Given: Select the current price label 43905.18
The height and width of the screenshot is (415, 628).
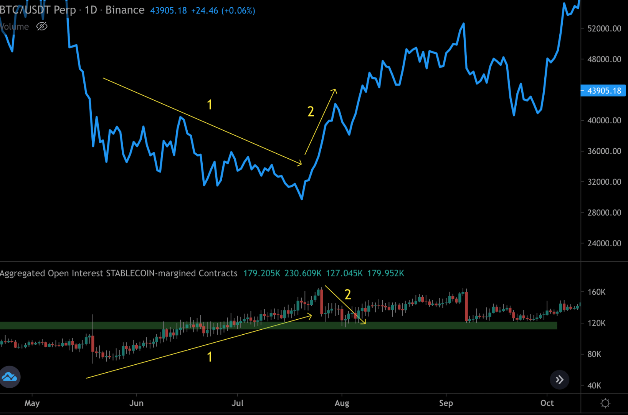Looking at the screenshot, I should click(603, 91).
